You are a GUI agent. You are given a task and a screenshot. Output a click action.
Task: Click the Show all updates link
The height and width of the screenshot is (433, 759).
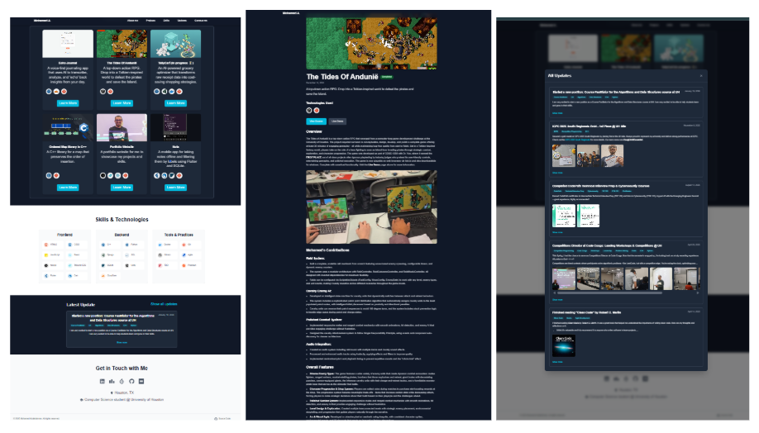[163, 304]
